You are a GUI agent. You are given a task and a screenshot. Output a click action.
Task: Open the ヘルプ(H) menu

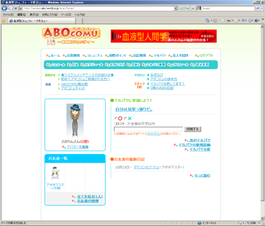79,14
